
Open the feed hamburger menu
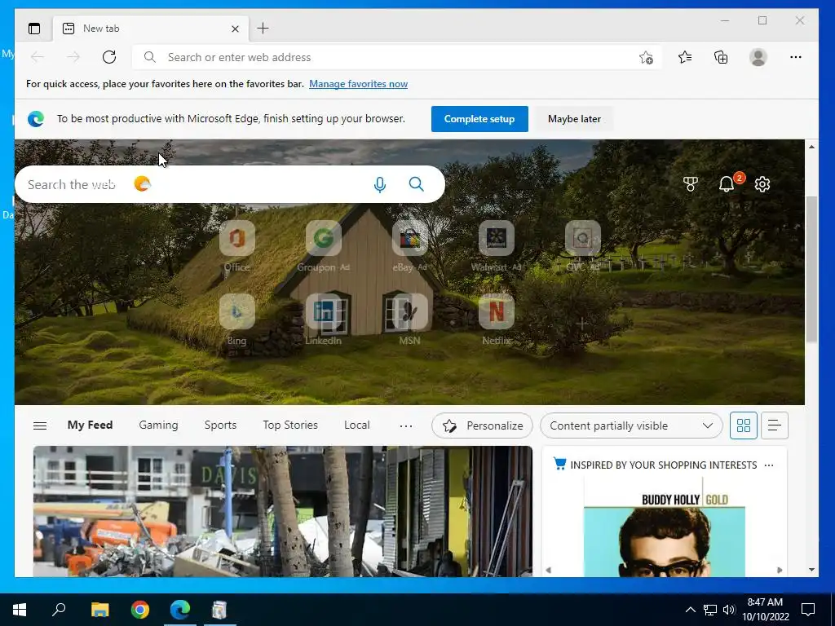click(40, 425)
